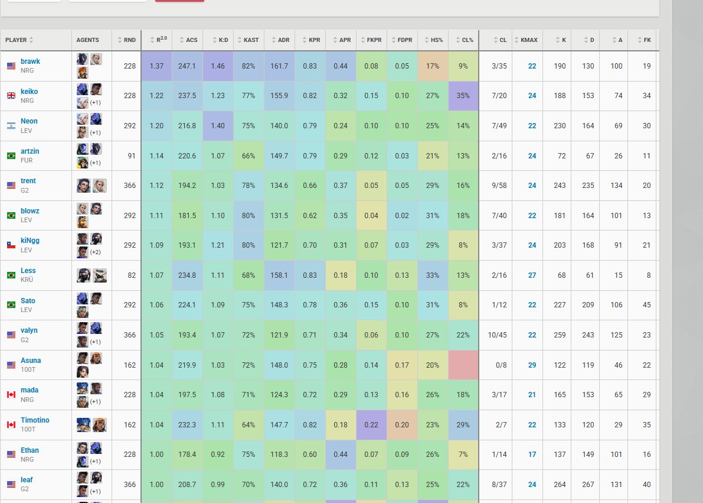Viewport: 703px width, 503px height.
Task: Click the US flag beside brawk
Action: pos(11,66)
